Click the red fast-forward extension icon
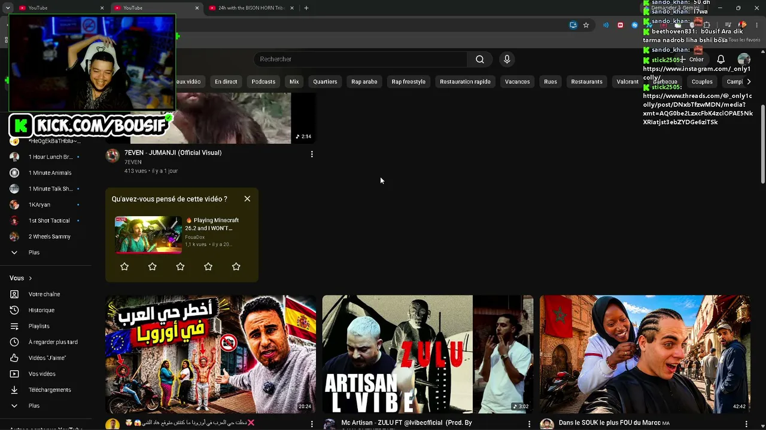 point(620,25)
